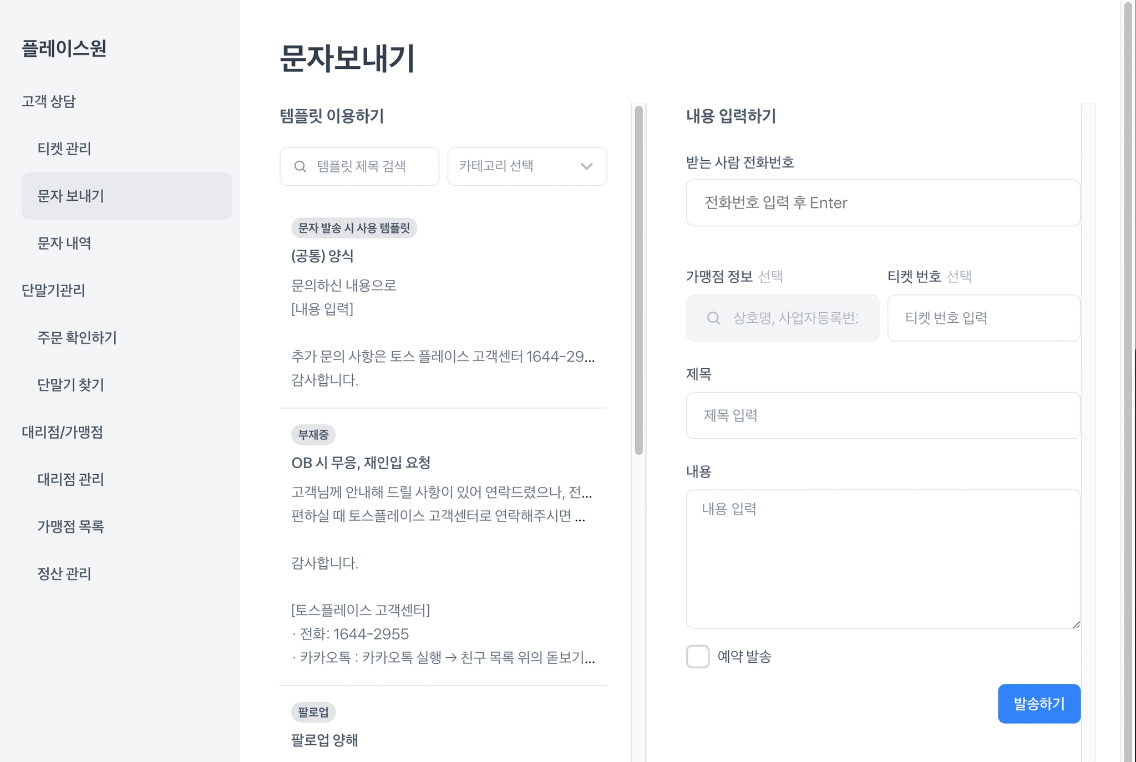Open 정산 관리 page
Screen dimensions: 1136x762
click(x=64, y=573)
